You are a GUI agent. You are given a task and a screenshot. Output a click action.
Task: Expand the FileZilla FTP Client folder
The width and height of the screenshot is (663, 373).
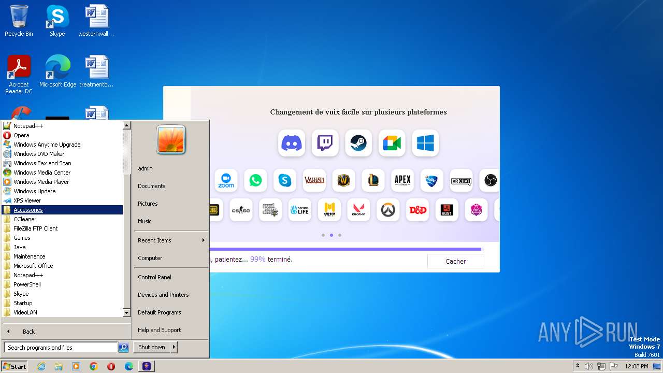pos(62,228)
